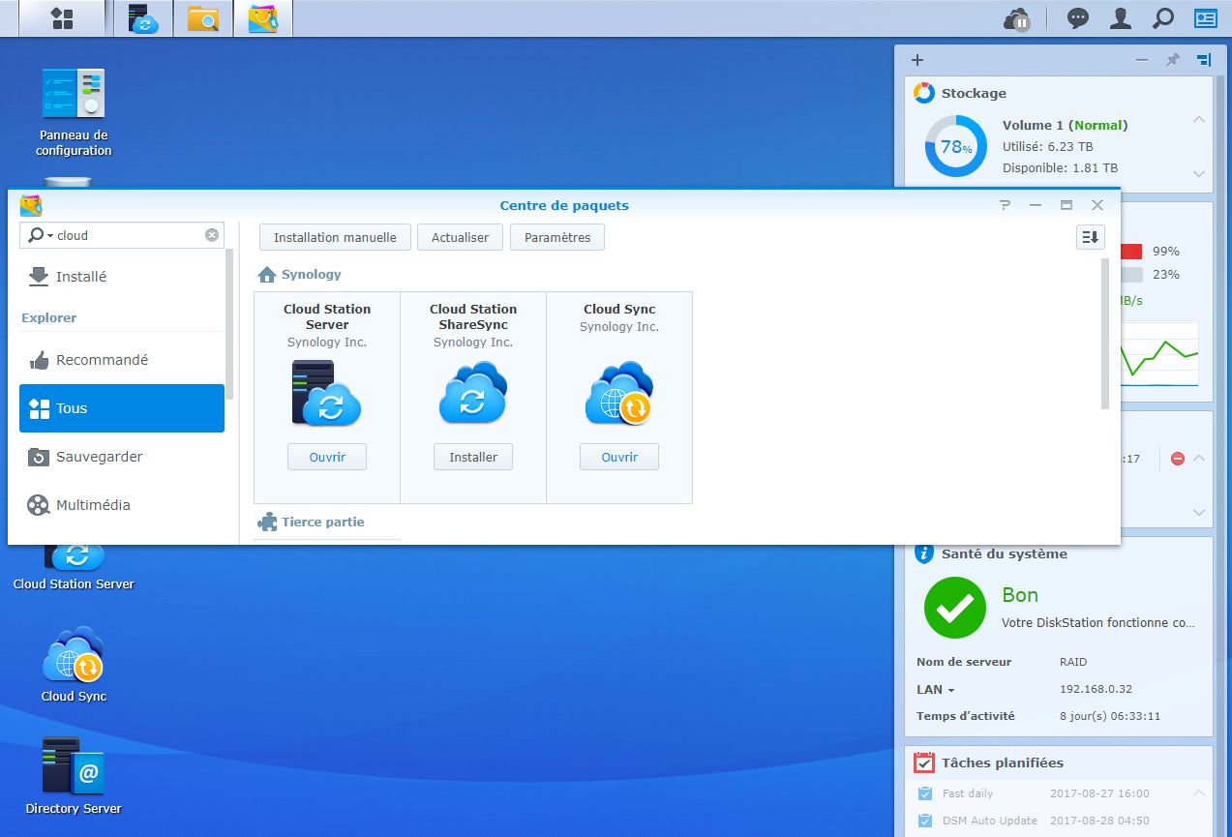
Task: Click the Cloud Sync package icon
Action: [x=619, y=393]
